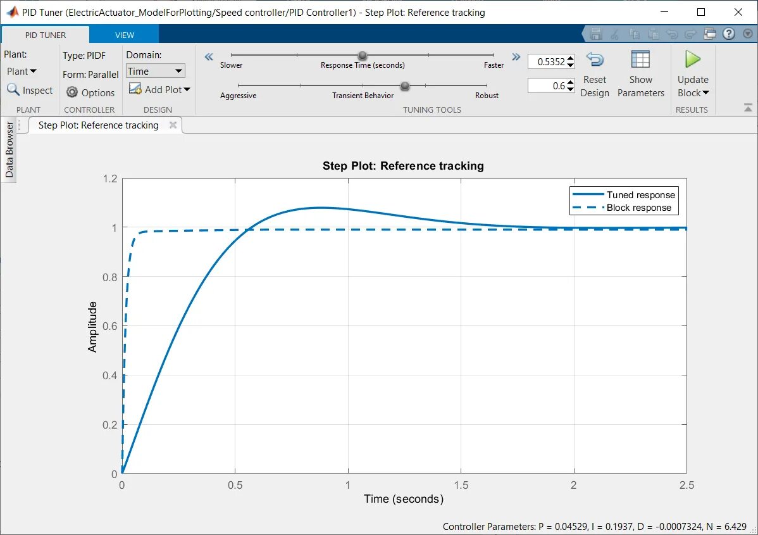Screen dimensions: 758x535
Task: Expand the Plant dropdown
Action: coord(22,71)
